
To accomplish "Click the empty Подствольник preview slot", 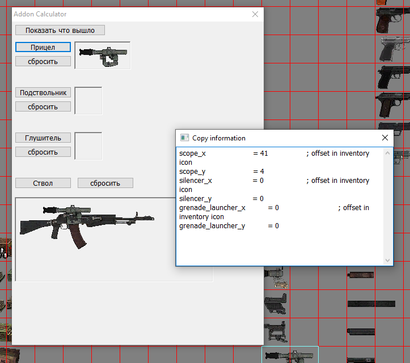I will click(88, 100).
